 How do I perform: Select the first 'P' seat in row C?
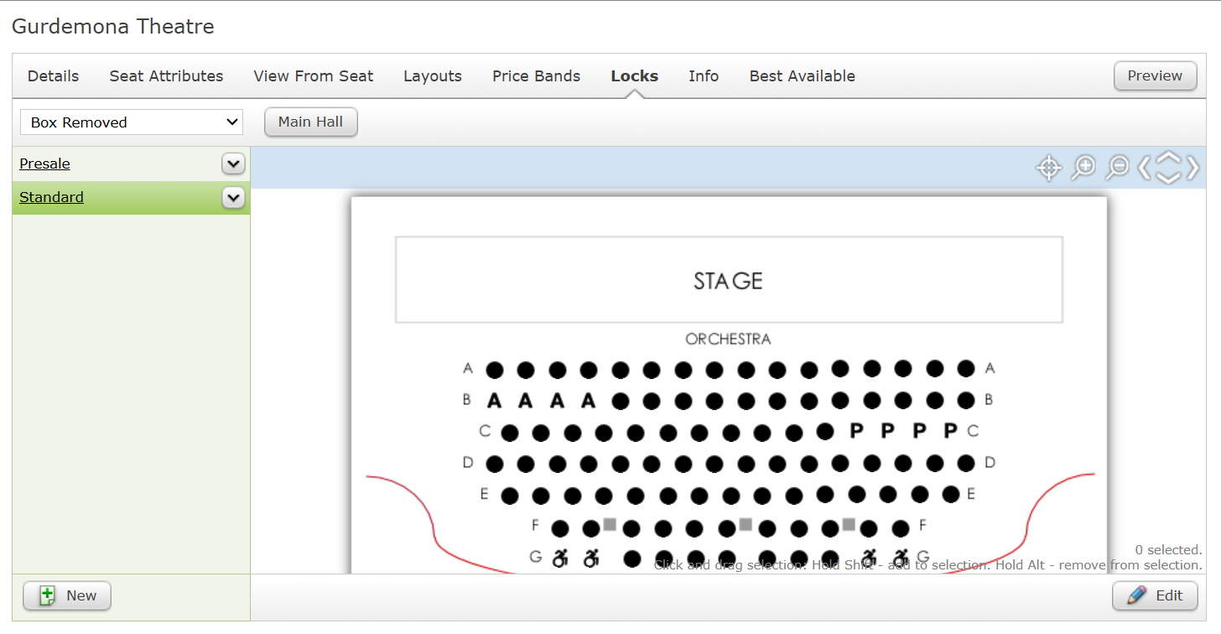pyautogui.click(x=856, y=431)
